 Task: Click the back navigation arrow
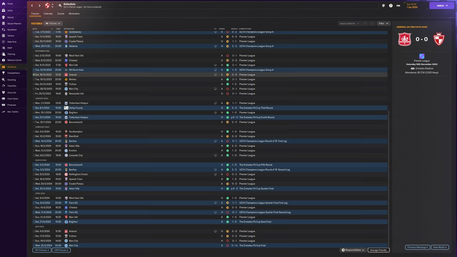tap(32, 6)
